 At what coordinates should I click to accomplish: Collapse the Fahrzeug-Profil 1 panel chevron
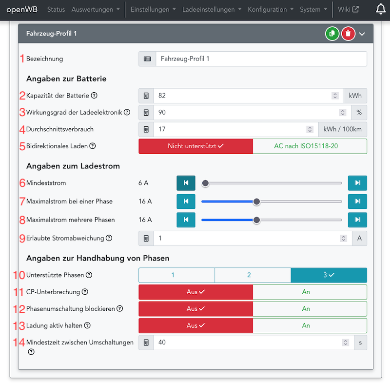pos(362,34)
